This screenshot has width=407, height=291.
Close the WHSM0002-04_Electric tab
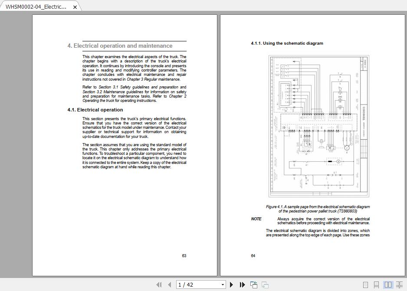(75, 7)
